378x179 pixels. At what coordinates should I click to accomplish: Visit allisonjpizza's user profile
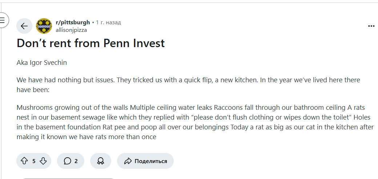(x=71, y=30)
